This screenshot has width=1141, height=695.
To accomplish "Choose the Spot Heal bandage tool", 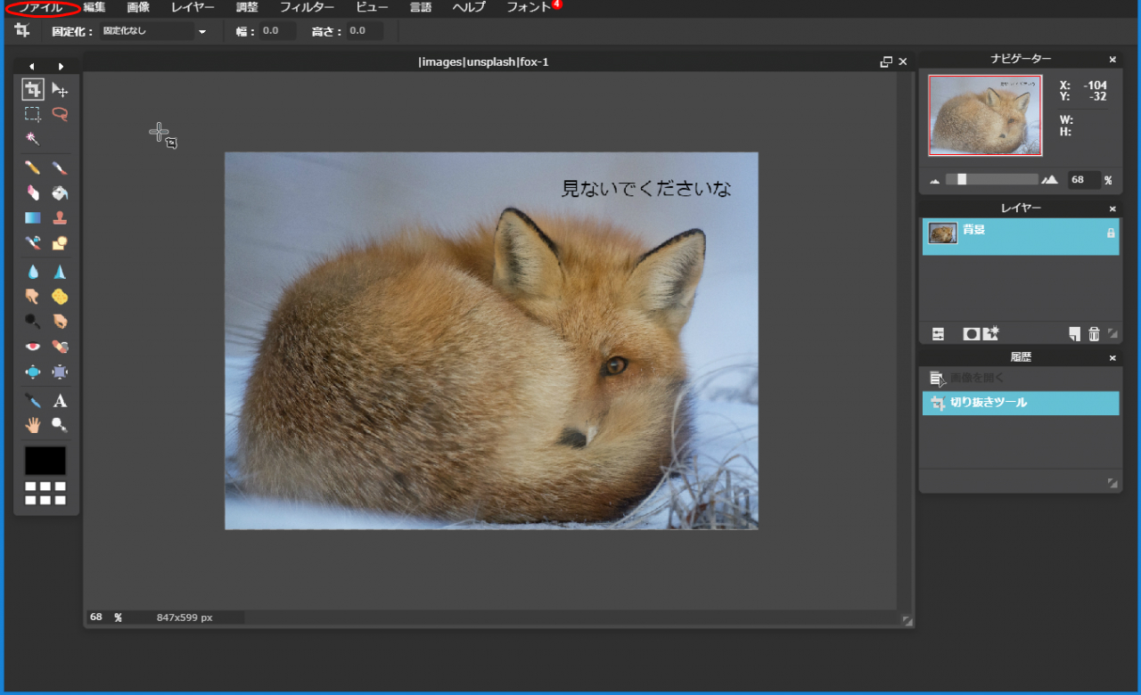I will pos(60,347).
